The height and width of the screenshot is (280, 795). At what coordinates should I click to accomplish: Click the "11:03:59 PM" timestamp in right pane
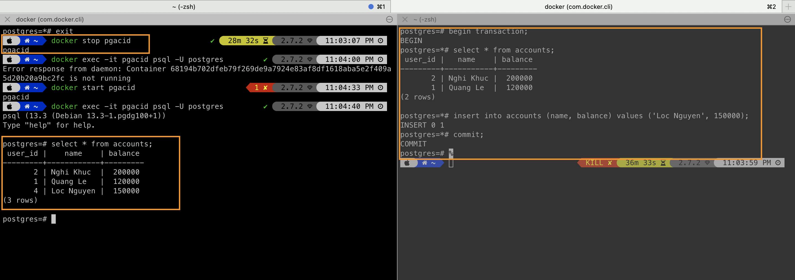click(747, 163)
